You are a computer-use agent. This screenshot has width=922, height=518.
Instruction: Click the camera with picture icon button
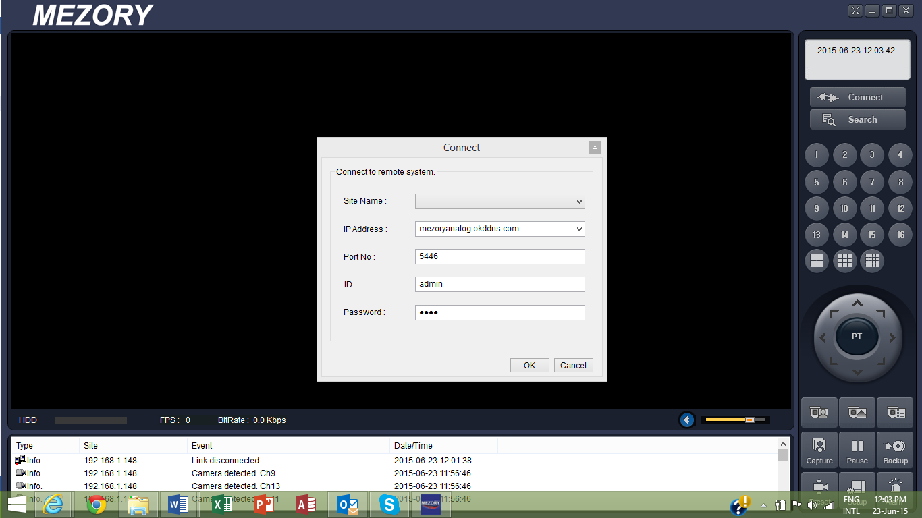[857, 412]
